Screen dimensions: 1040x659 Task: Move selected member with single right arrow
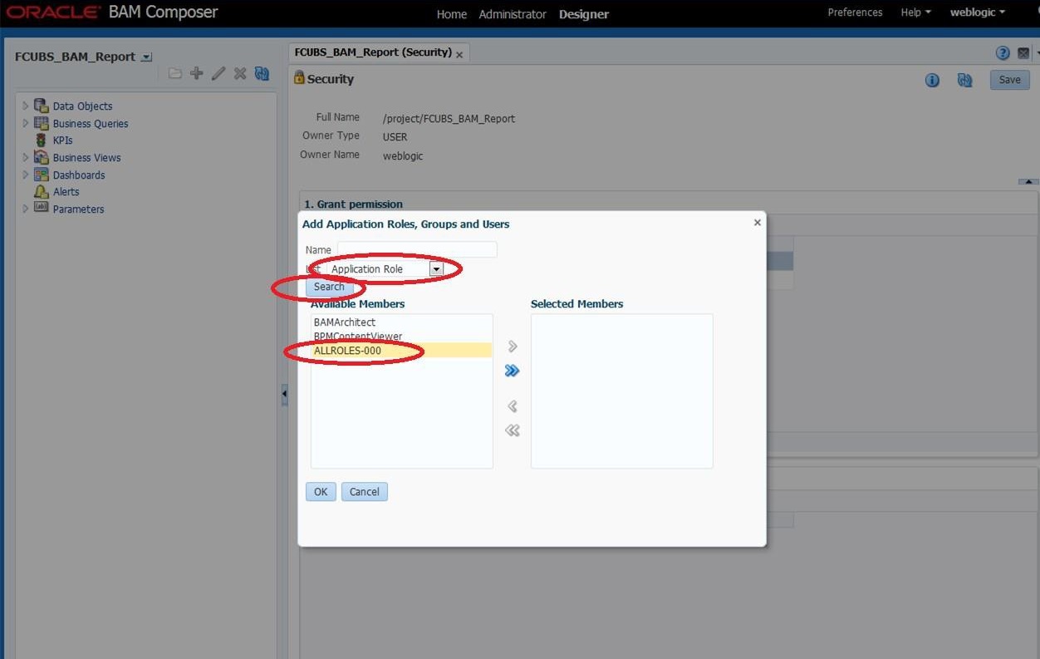pos(513,347)
